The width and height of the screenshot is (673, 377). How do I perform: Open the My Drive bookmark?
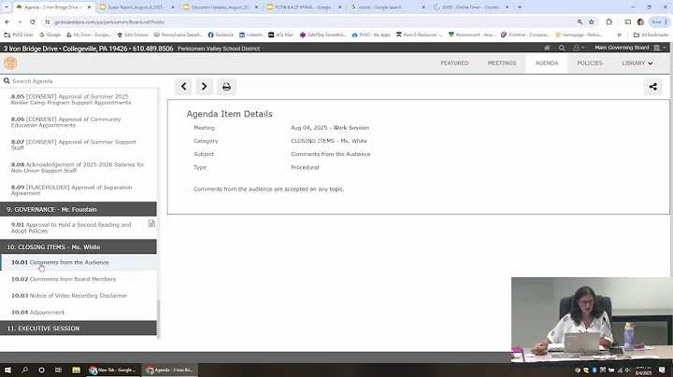(x=88, y=35)
